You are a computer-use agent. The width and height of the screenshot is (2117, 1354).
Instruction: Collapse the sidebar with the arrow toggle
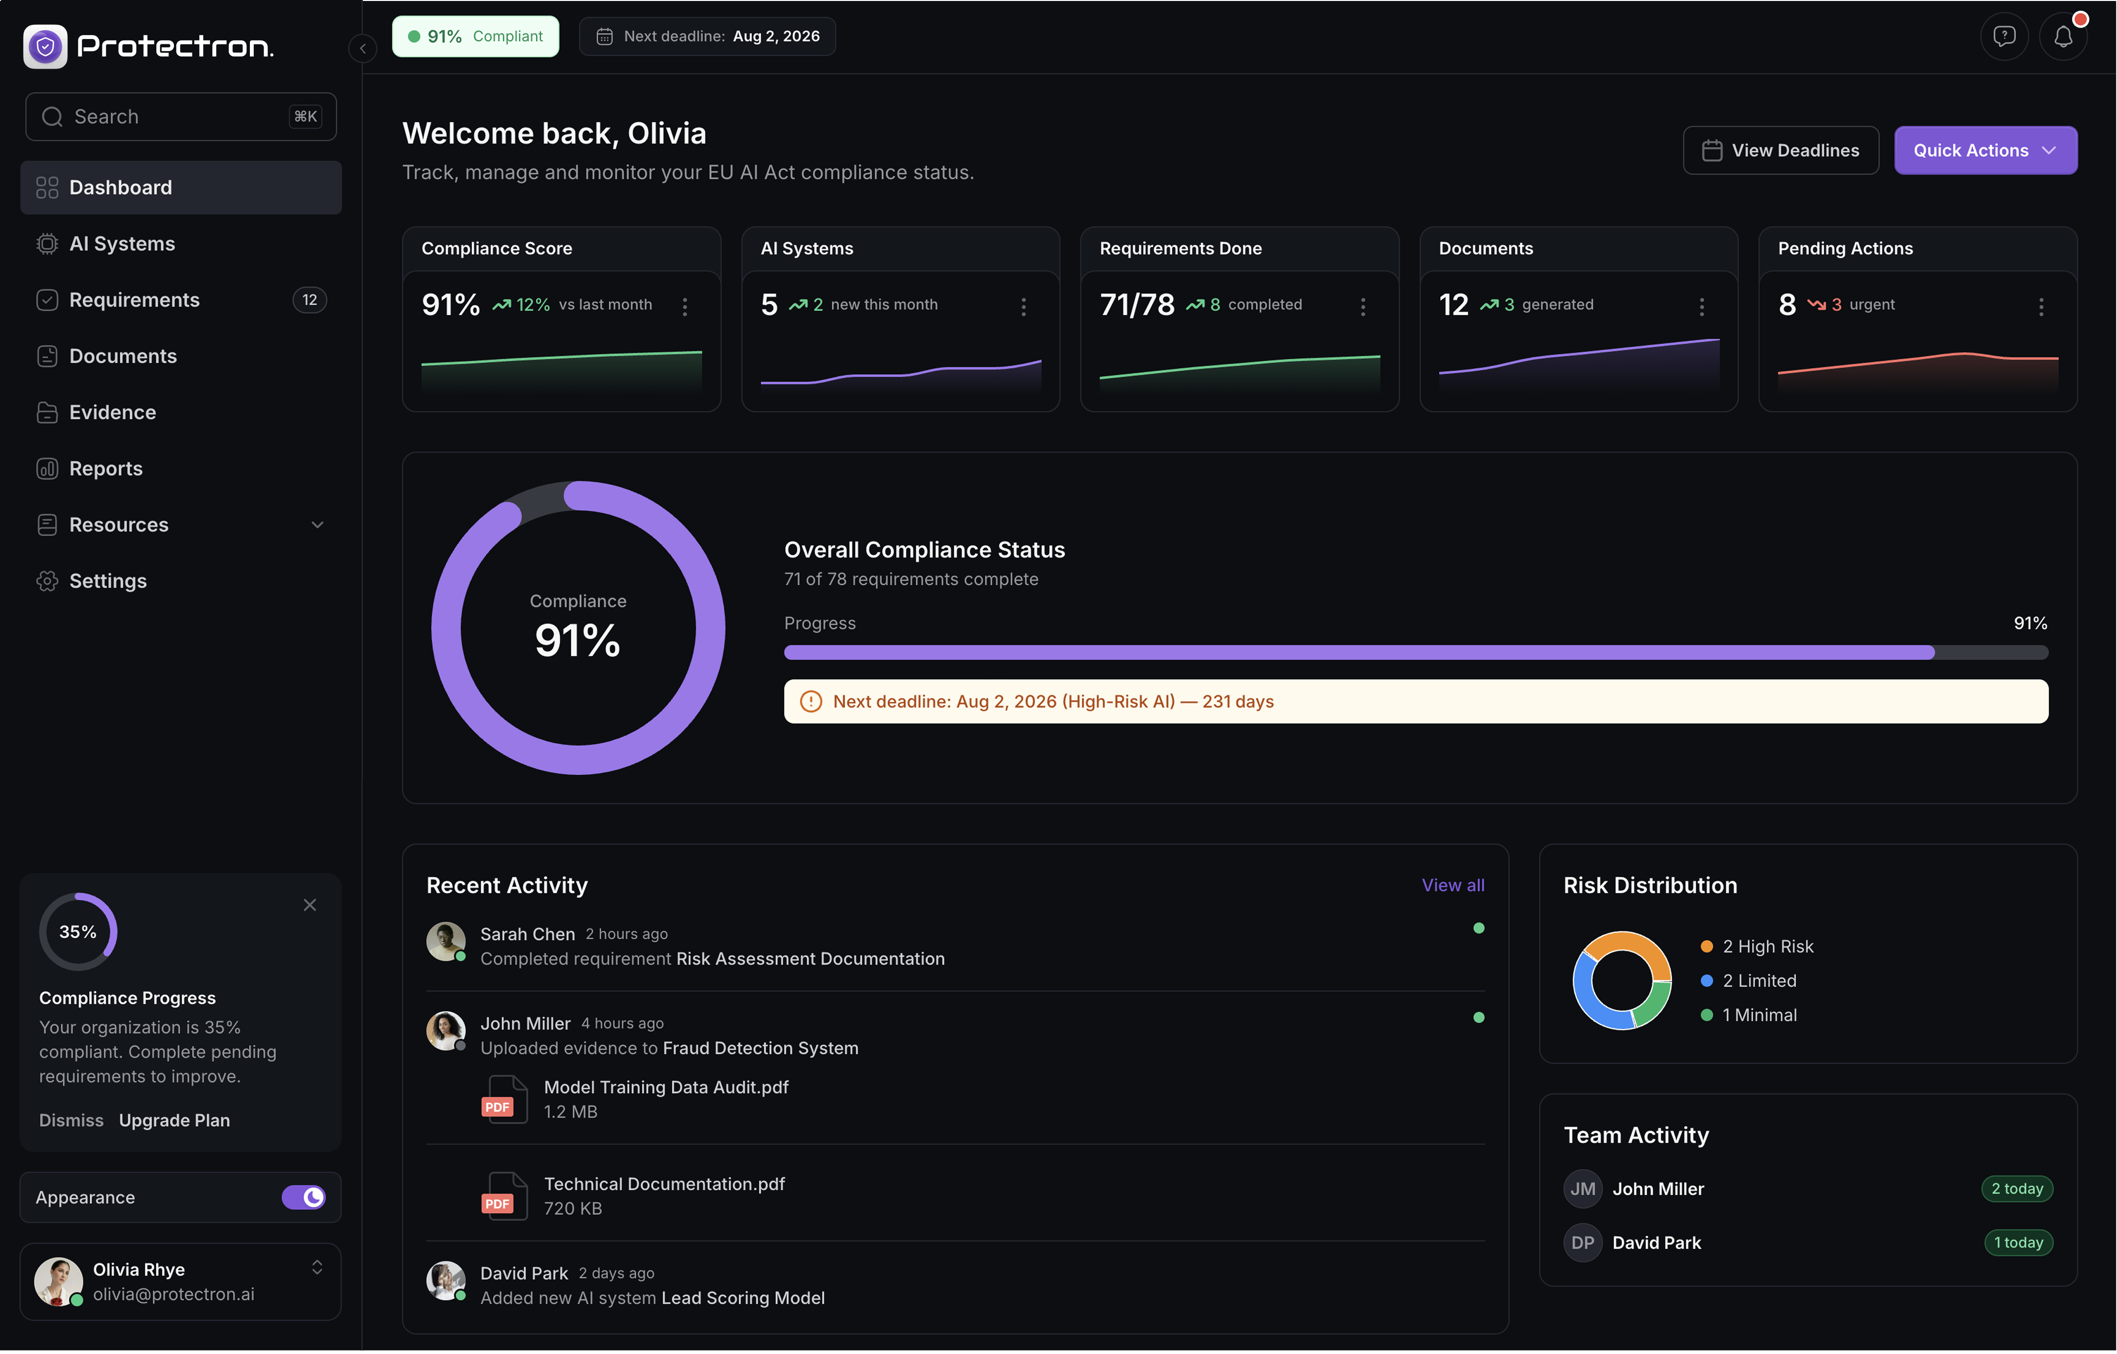click(x=362, y=48)
